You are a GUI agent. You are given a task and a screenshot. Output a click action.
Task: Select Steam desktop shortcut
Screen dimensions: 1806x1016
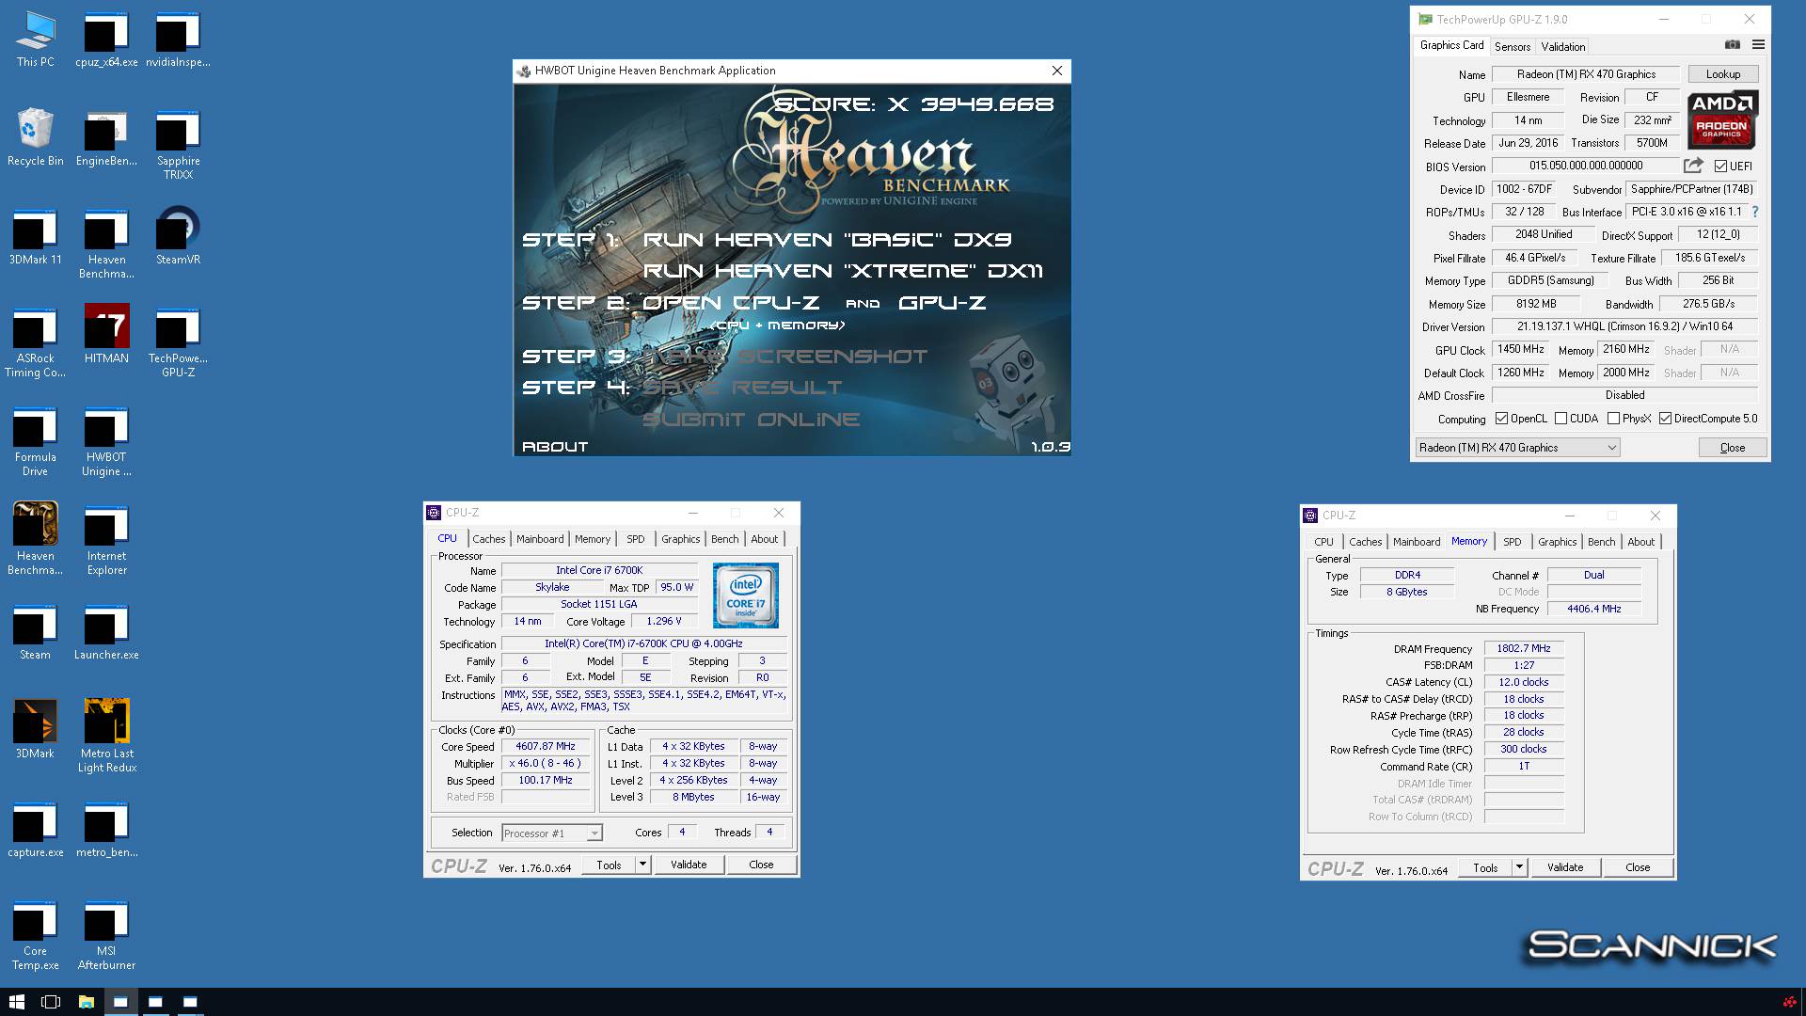click(x=35, y=632)
